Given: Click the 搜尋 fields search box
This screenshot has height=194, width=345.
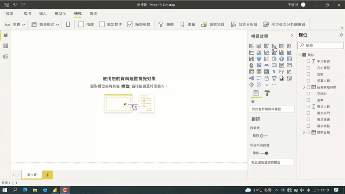Looking at the screenshot, I should tap(321, 46).
